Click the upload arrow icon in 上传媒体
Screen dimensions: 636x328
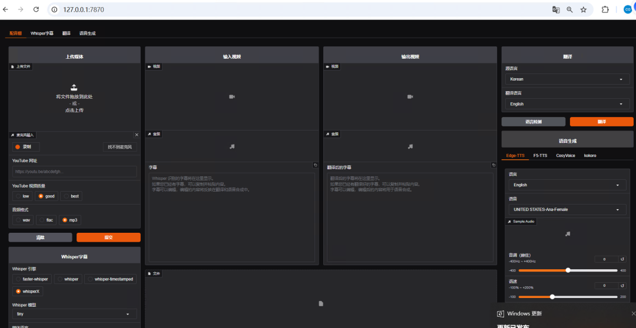coord(74,88)
